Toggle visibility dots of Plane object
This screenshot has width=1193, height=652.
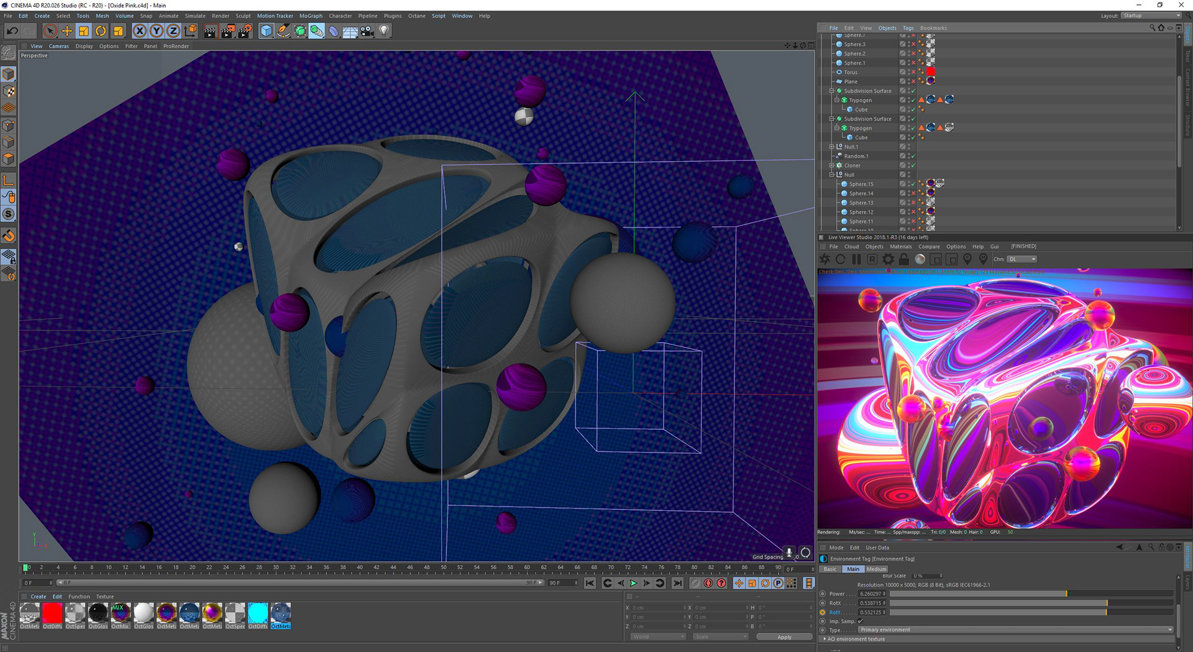click(x=909, y=81)
